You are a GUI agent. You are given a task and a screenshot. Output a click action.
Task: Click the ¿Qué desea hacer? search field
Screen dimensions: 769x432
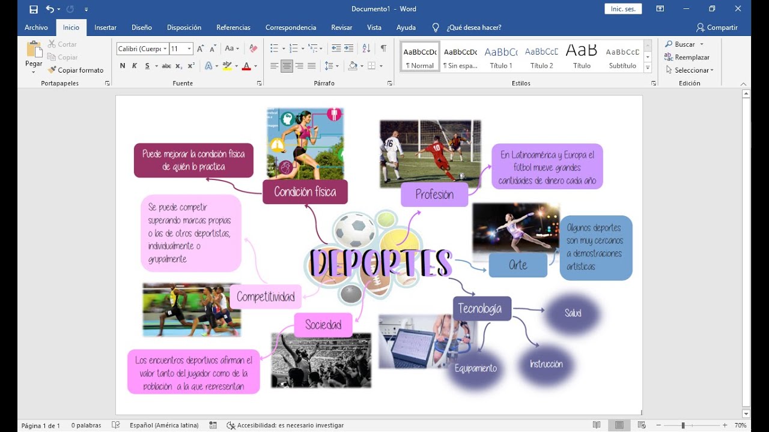(x=473, y=28)
